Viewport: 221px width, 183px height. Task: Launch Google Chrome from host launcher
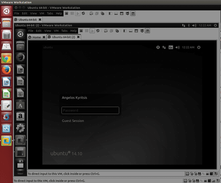[x=6, y=58]
